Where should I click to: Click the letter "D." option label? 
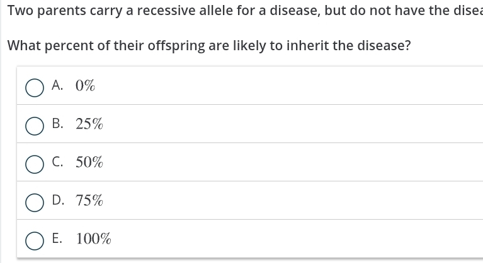[x=58, y=201]
